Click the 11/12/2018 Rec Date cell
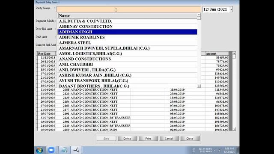The image size is (274, 154). click(47, 57)
